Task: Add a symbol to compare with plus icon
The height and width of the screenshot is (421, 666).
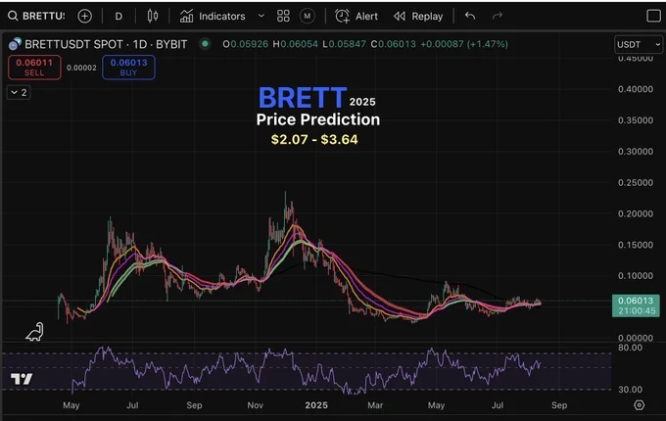Action: pos(85,16)
